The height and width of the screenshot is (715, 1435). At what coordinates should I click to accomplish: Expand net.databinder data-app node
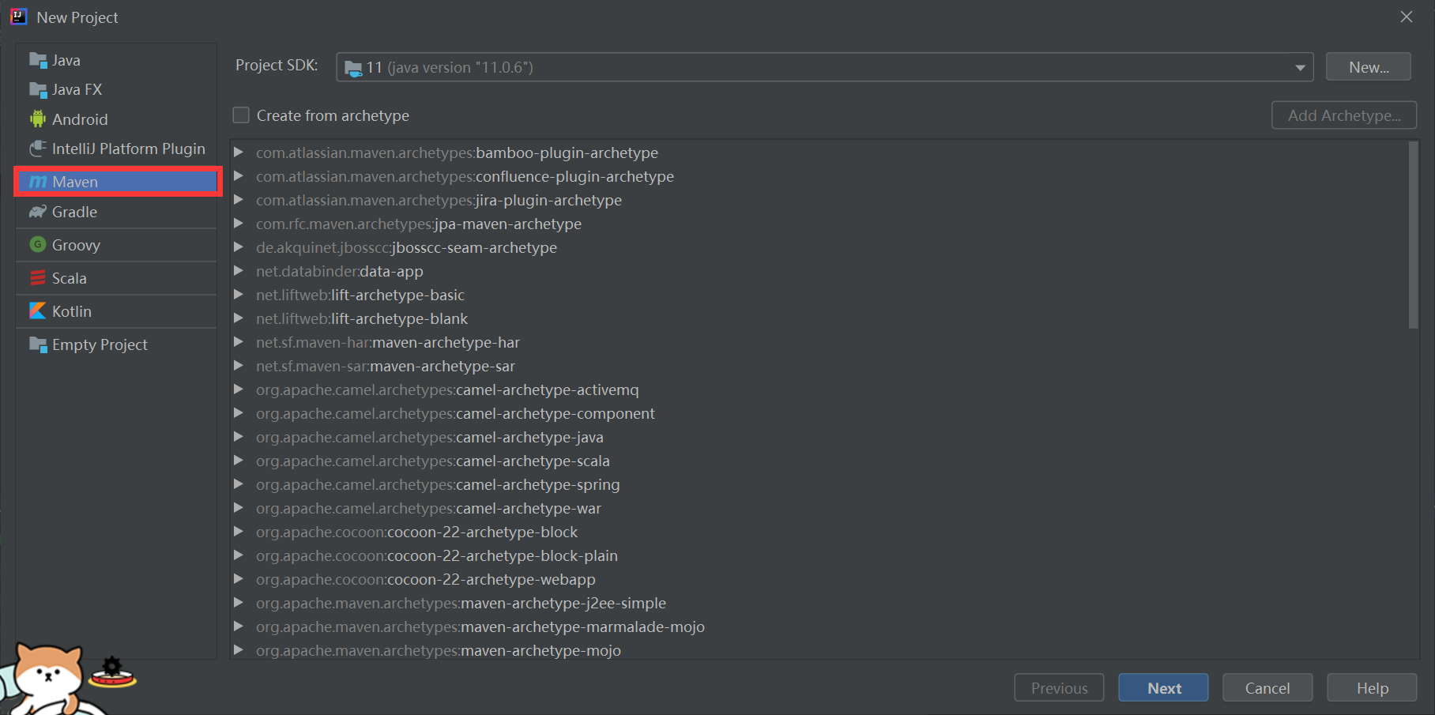tap(238, 271)
